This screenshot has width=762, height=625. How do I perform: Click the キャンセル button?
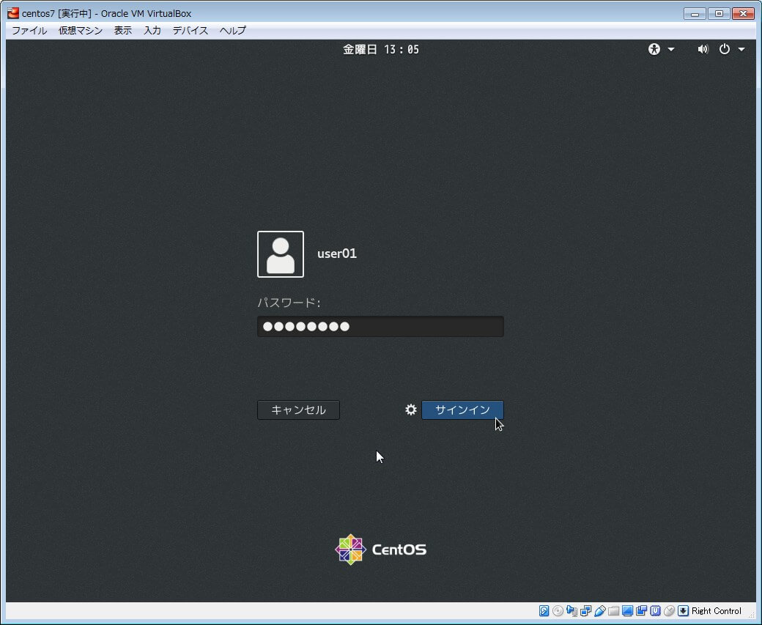coord(298,410)
